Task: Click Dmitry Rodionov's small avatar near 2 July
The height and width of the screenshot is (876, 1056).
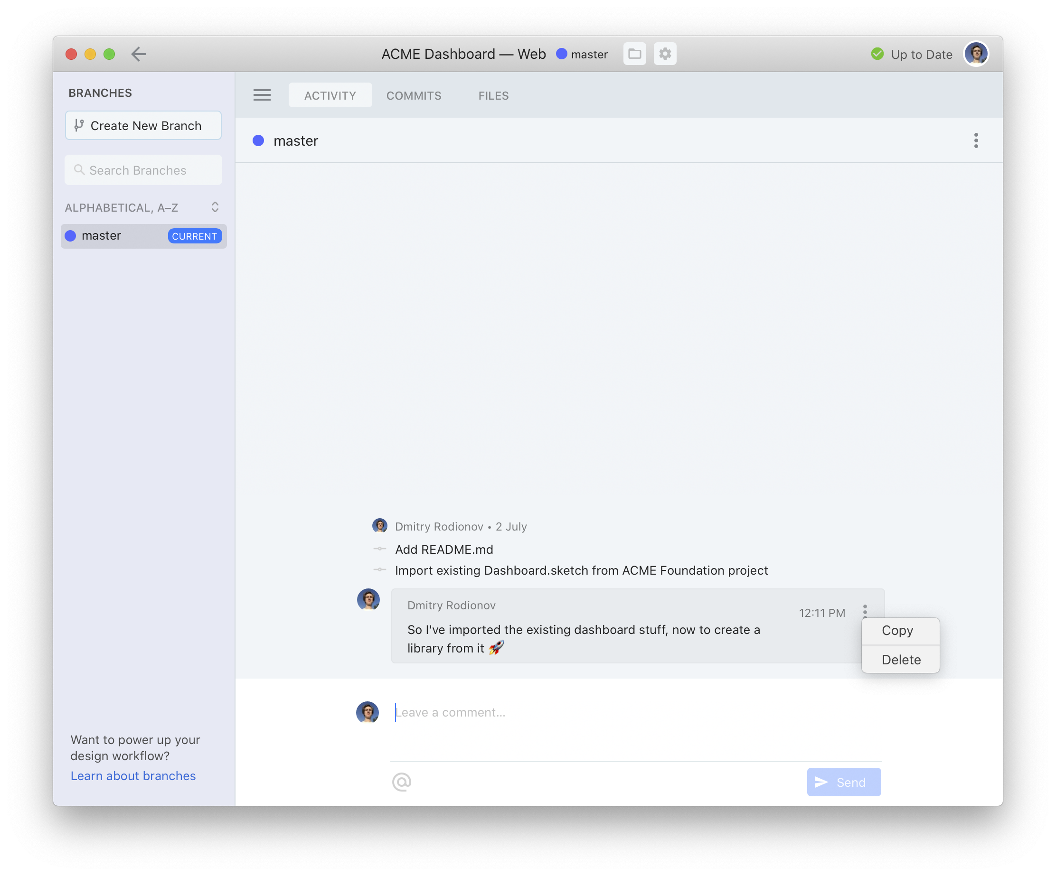Action: [380, 526]
